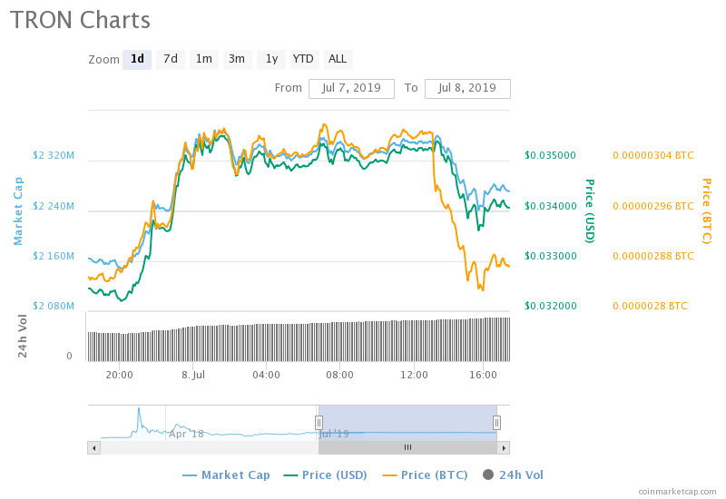Screen dimensions: 726x499
Task: Toggle 24h Vol series in legend
Action: 514,475
